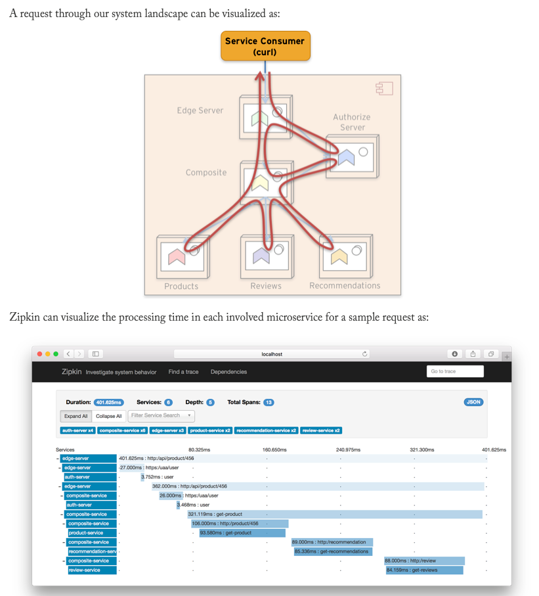Click the UML component symbol in diagram corner
This screenshot has width=539, height=596.
coord(385,89)
